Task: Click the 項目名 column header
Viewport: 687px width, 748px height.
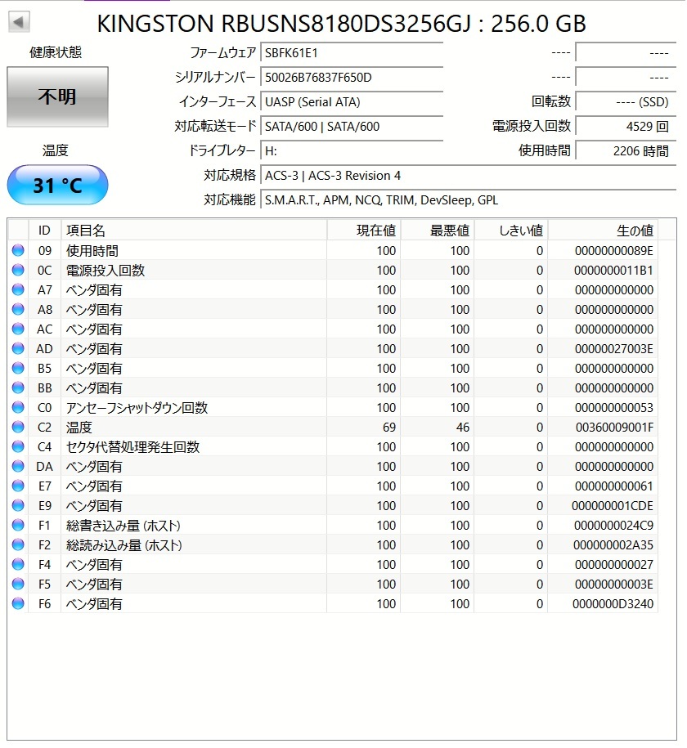Action: tap(194, 231)
